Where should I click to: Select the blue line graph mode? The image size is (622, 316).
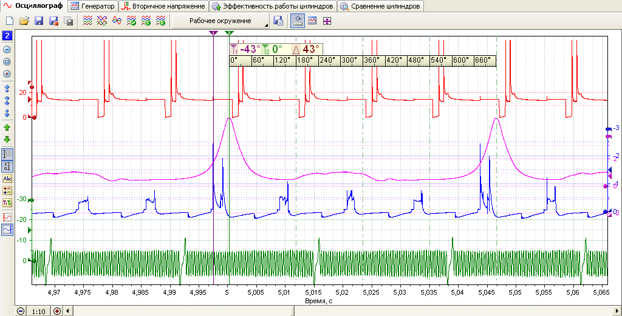click(x=7, y=230)
